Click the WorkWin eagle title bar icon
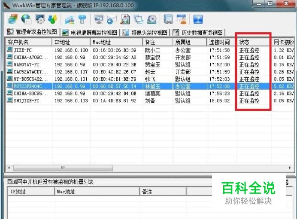Viewport: 297px width, 220px height. pos(6,5)
